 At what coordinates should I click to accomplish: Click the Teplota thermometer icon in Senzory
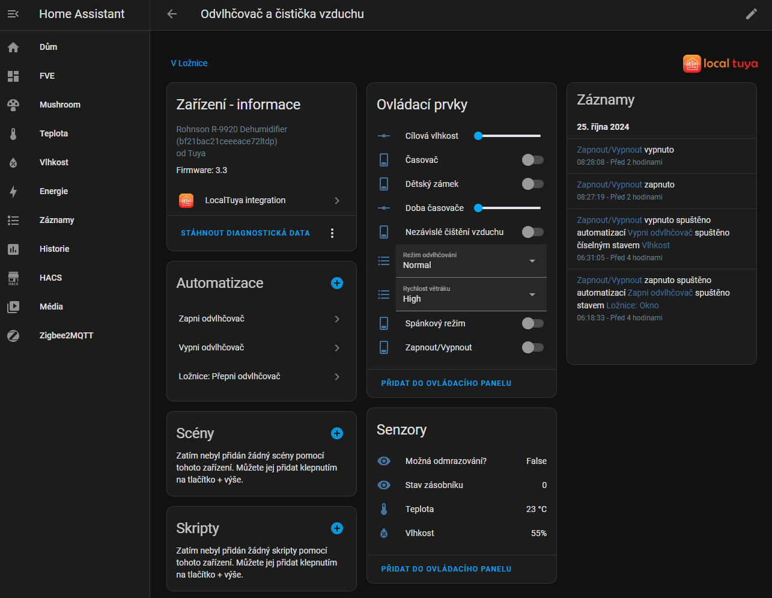pyautogui.click(x=384, y=509)
